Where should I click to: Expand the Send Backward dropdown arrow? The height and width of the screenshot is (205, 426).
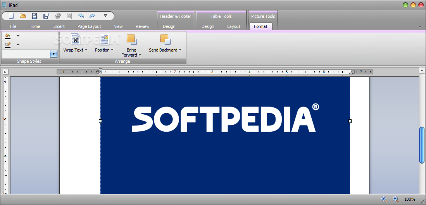pos(180,50)
